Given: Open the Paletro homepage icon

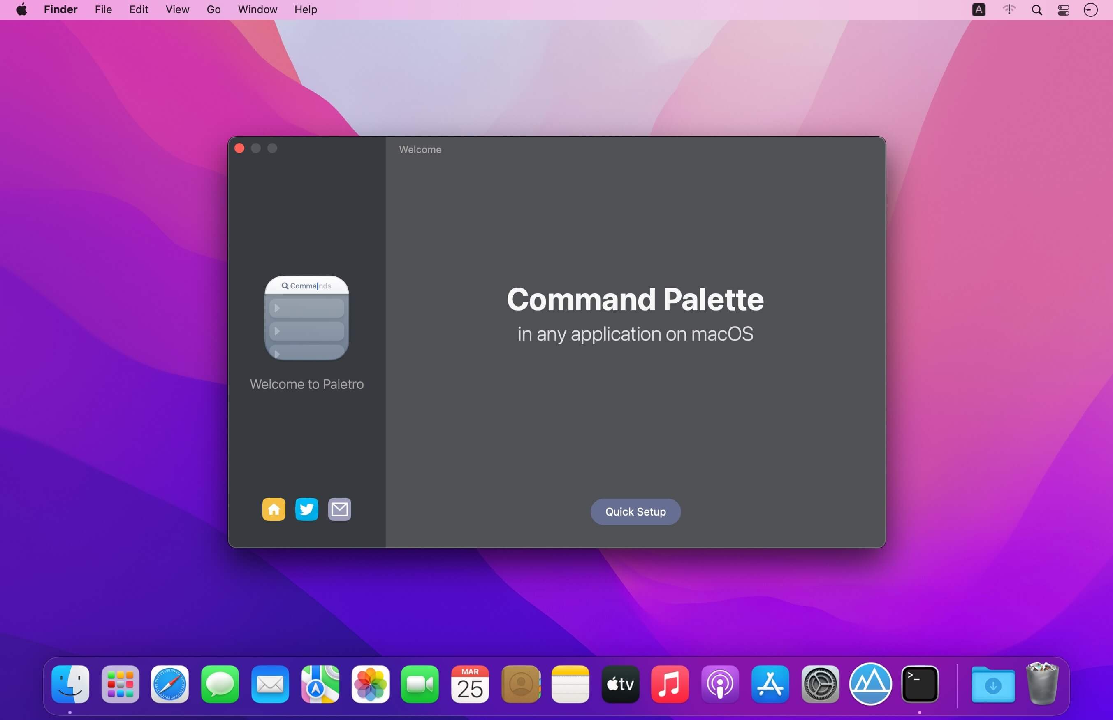Looking at the screenshot, I should click(x=274, y=509).
